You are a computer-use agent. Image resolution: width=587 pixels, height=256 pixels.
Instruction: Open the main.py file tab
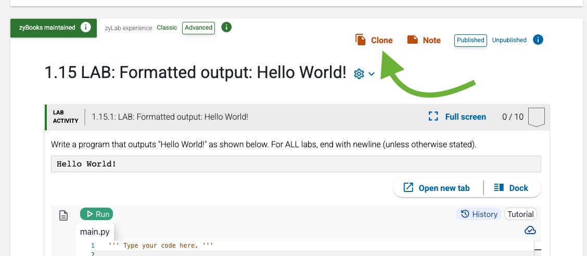95,232
